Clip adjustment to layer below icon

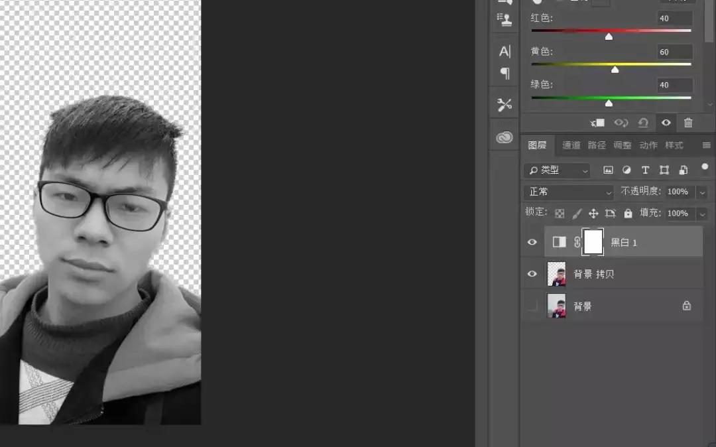pos(597,123)
